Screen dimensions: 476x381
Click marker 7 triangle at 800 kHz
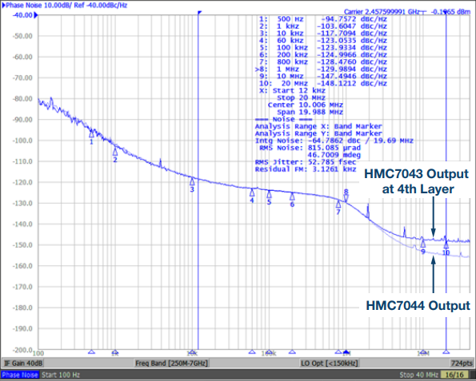(x=338, y=204)
